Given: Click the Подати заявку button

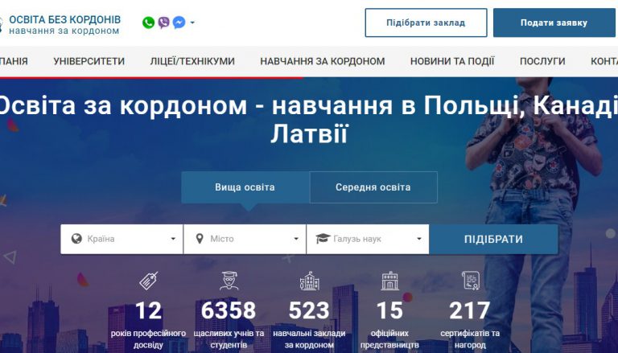Looking at the screenshot, I should [x=554, y=23].
